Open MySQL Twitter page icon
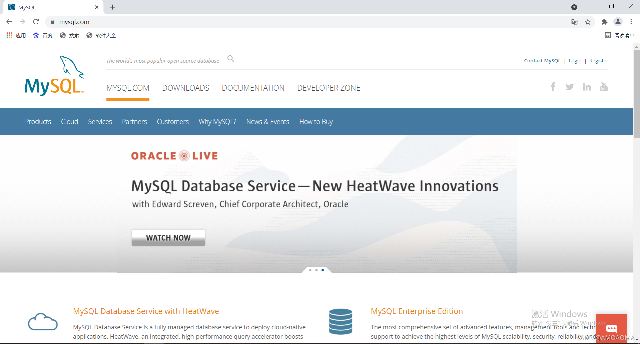Image resolution: width=640 pixels, height=344 pixels. tap(570, 87)
